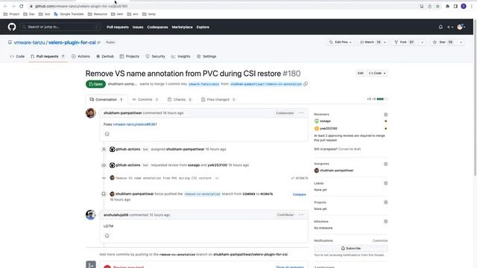Open the linked vmware-tanzu/velero issue

coord(135,124)
